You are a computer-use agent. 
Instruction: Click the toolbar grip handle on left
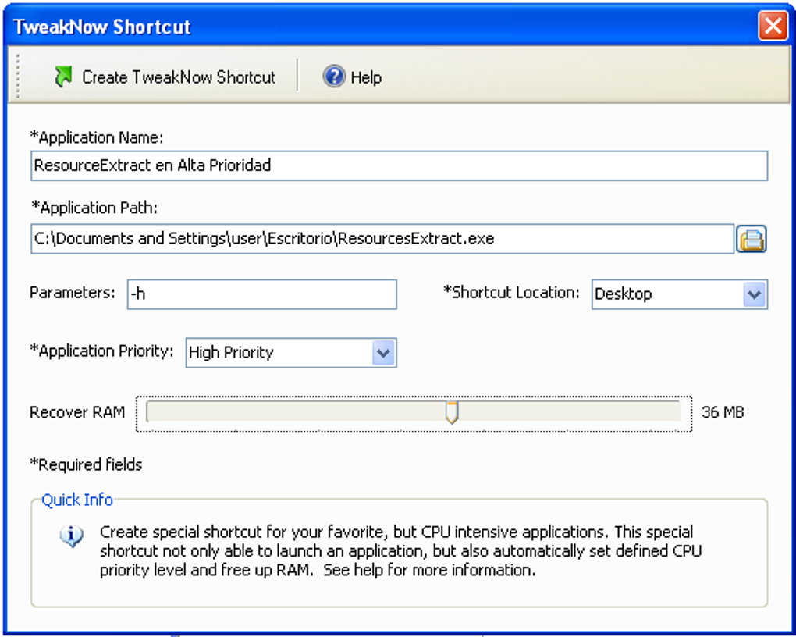point(17,77)
